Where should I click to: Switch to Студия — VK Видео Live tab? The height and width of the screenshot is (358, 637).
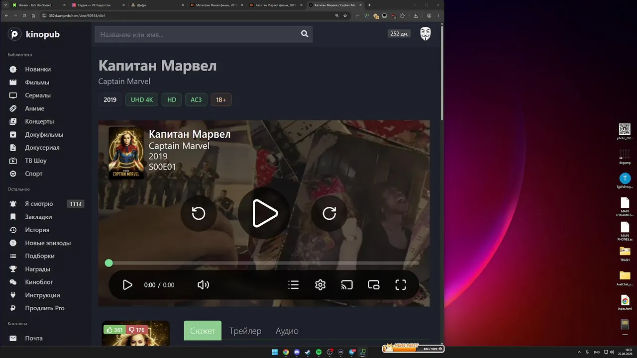97,5
